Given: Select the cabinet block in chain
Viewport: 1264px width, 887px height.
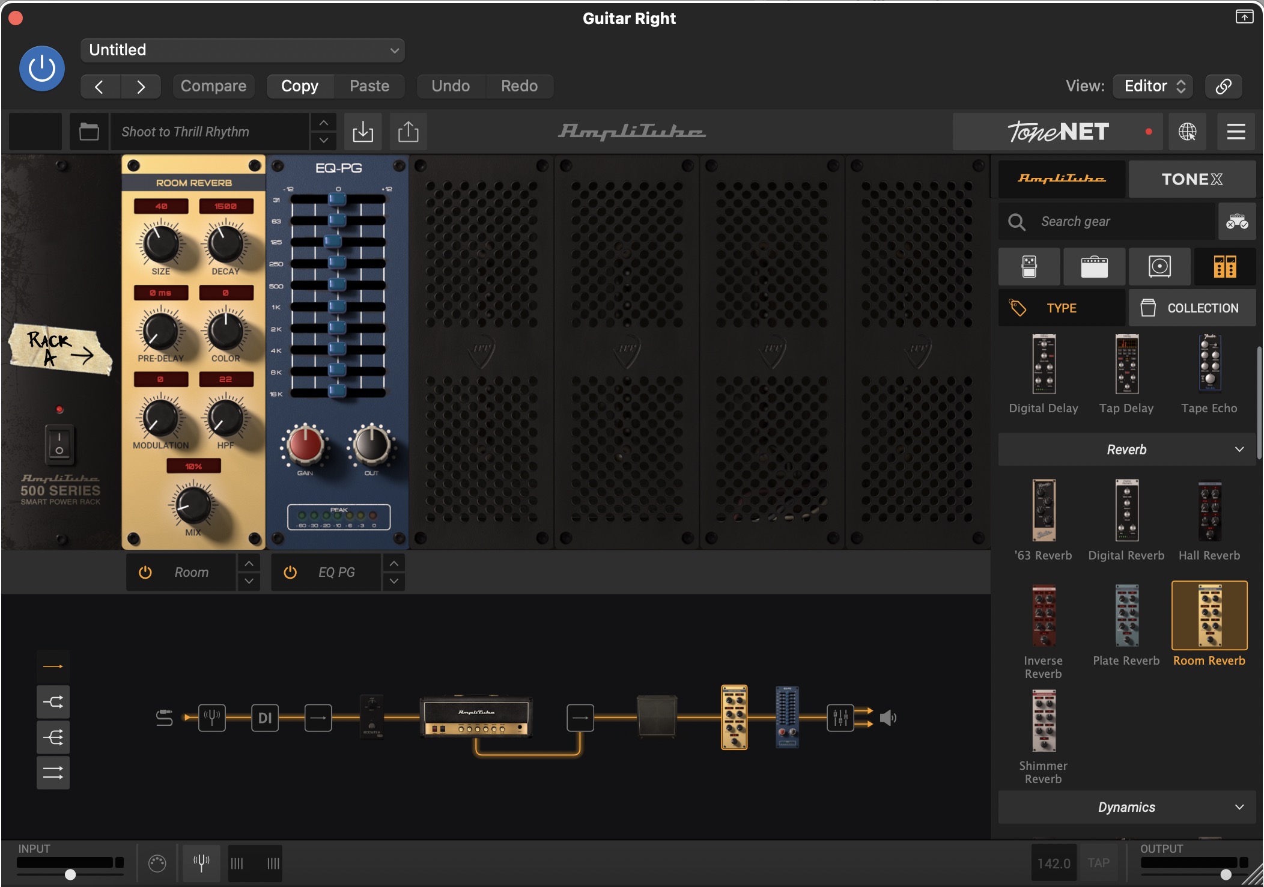Looking at the screenshot, I should 657,716.
